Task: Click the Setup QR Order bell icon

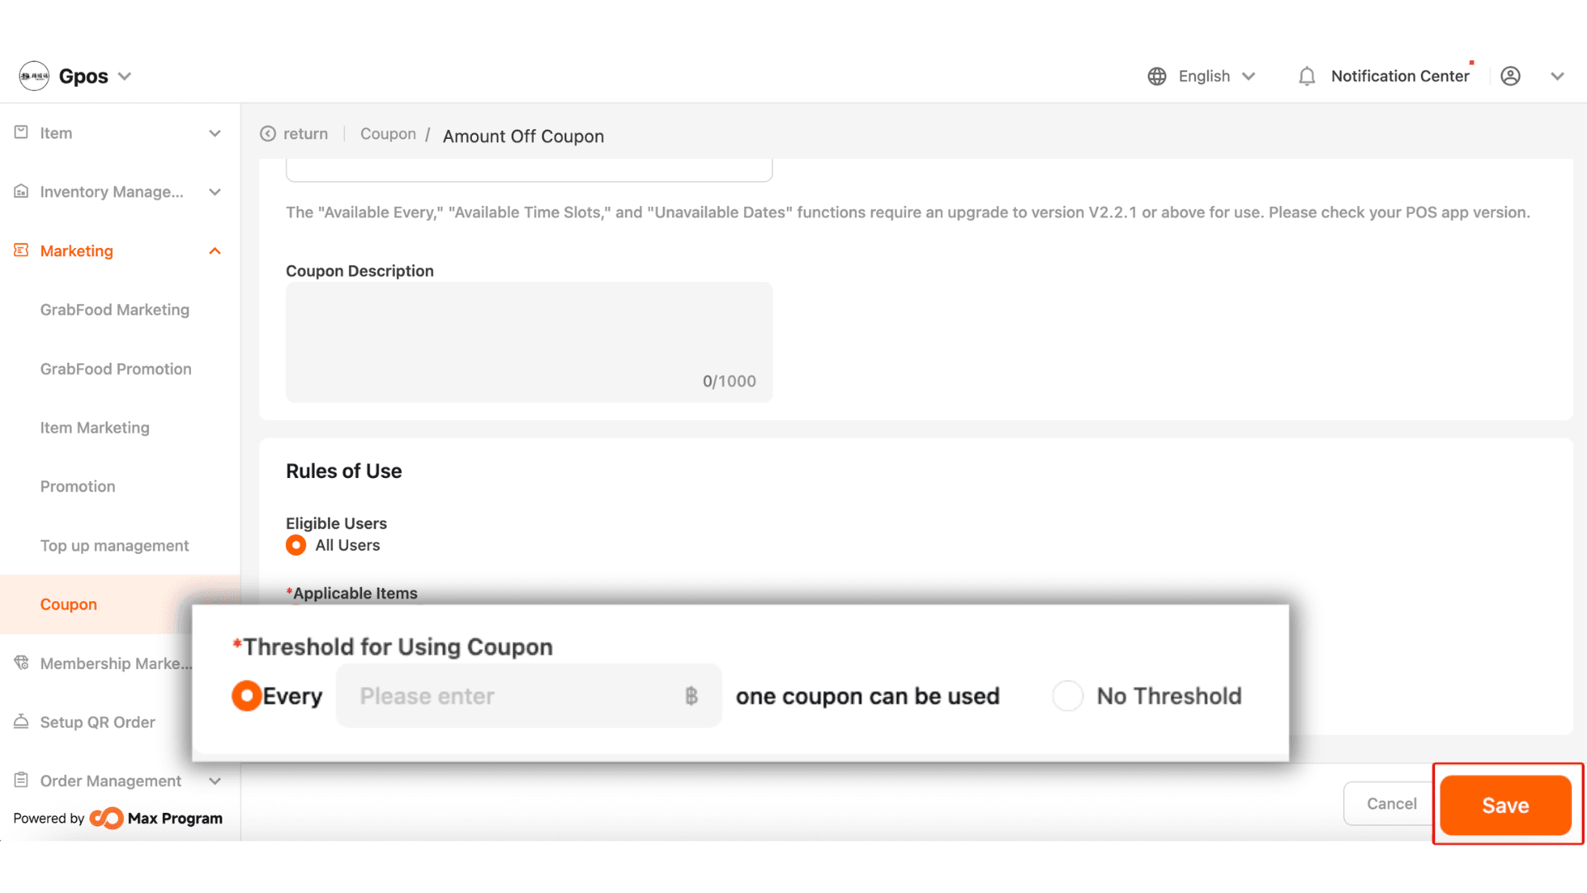Action: pyautogui.click(x=21, y=722)
